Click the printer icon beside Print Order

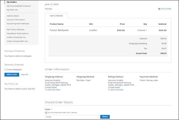(x=159, y=9)
